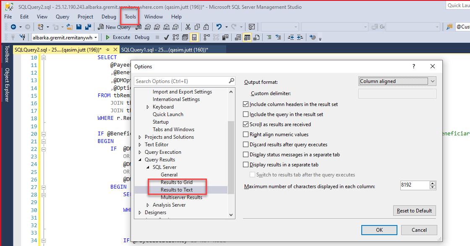This screenshot has width=470, height=246.
Task: Open the Query Options toolbar icon
Action: [185, 37]
